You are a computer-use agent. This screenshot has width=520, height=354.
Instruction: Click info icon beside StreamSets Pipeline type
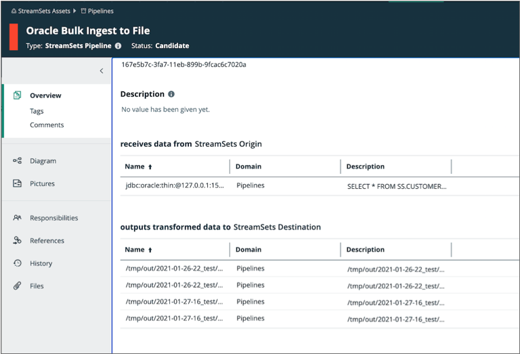pos(118,46)
